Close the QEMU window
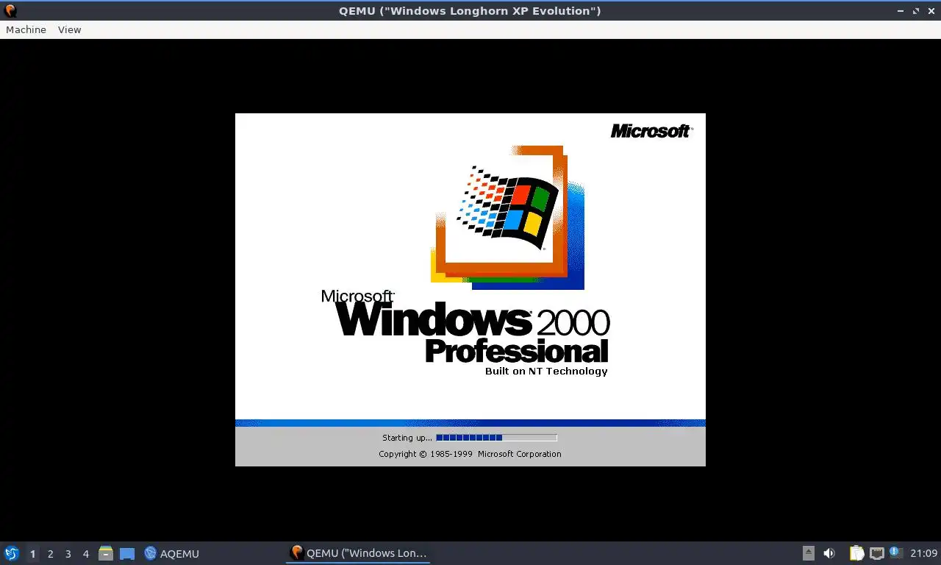941x565 pixels. coord(931,11)
